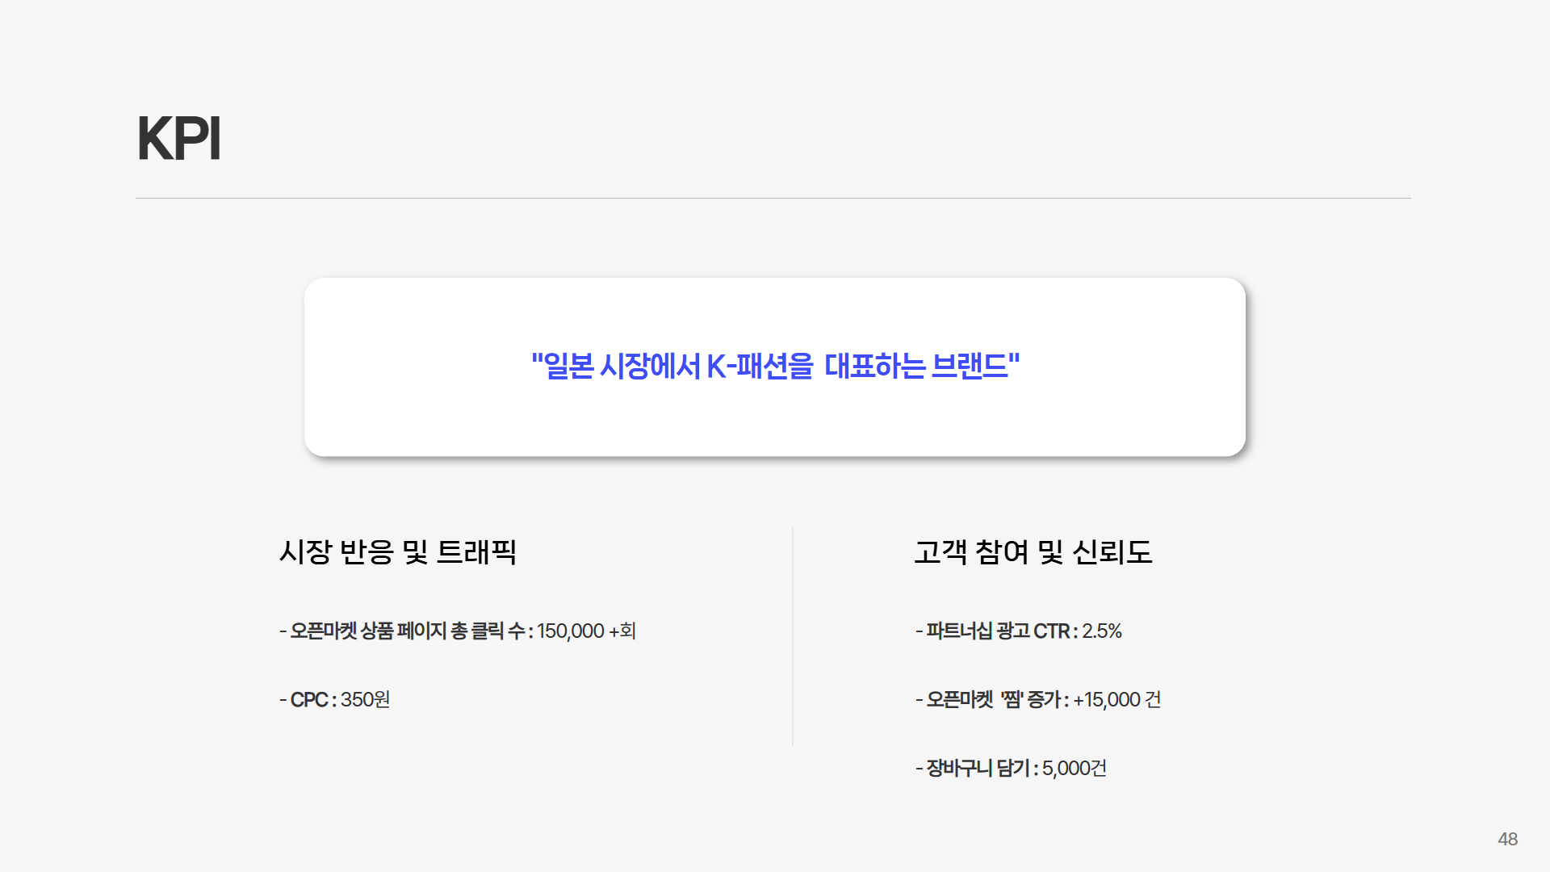Click the vertical divider between the two columns
This screenshot has width=1550, height=872.
(793, 636)
